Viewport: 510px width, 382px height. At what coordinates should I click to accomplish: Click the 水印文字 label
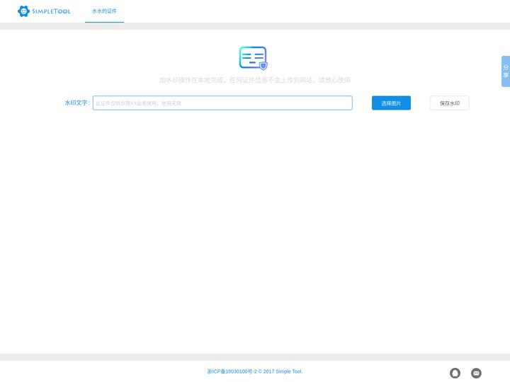pyautogui.click(x=77, y=103)
